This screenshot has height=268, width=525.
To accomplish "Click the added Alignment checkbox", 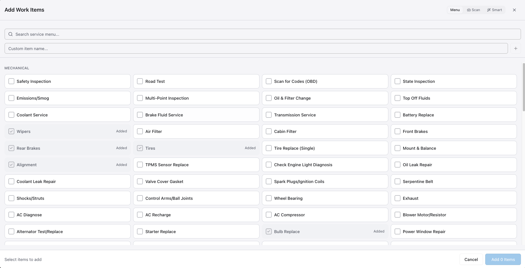I will click(11, 165).
